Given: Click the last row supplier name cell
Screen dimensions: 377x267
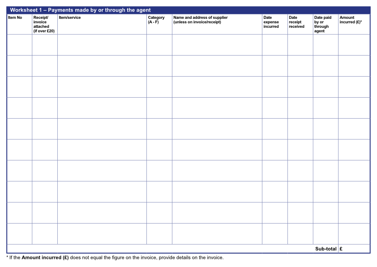Looking at the screenshot, I should (x=217, y=233).
